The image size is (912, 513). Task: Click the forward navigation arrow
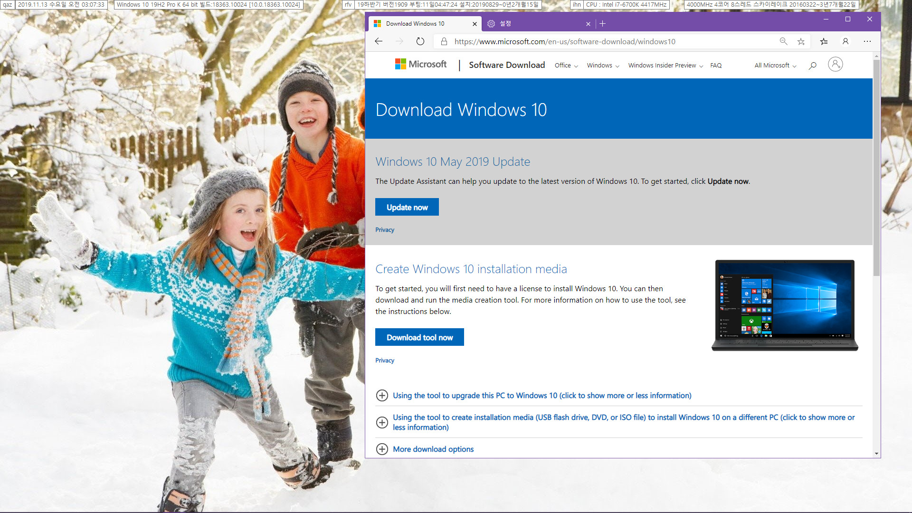399,41
